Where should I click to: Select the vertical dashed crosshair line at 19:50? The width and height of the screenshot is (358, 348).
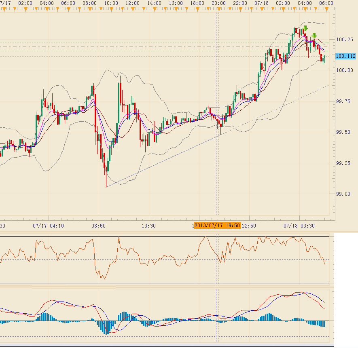(x=217, y=114)
